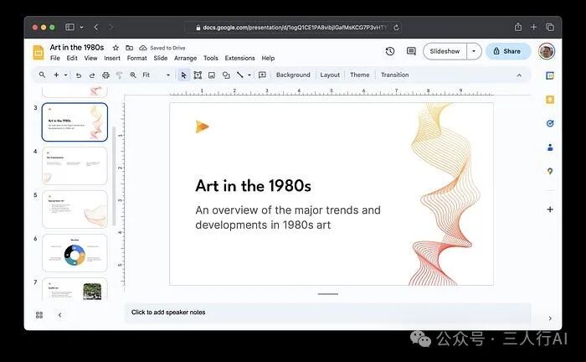The height and width of the screenshot is (362, 586).
Task: Open version history clock icon
Action: coord(390,51)
